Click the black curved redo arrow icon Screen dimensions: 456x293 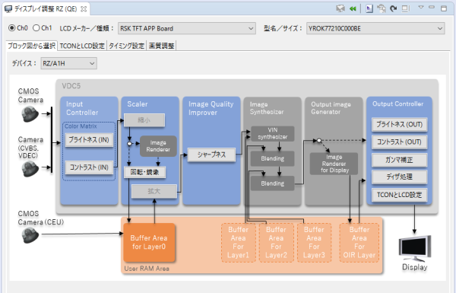click(394, 8)
